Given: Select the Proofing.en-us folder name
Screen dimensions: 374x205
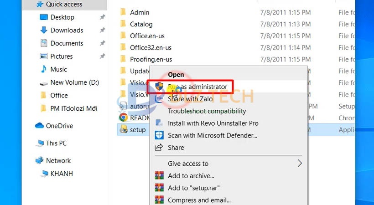Looking at the screenshot, I should pyautogui.click(x=151, y=59).
